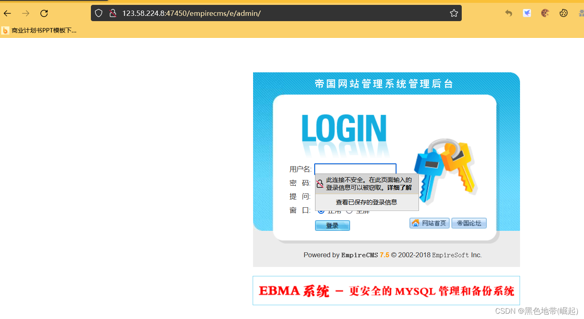Click the home icon on 网站首页 button

pos(415,223)
